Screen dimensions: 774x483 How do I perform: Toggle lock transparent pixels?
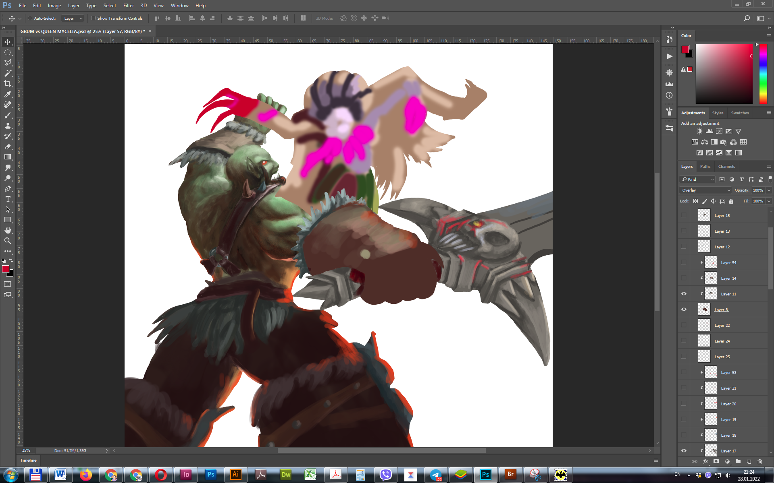(695, 201)
